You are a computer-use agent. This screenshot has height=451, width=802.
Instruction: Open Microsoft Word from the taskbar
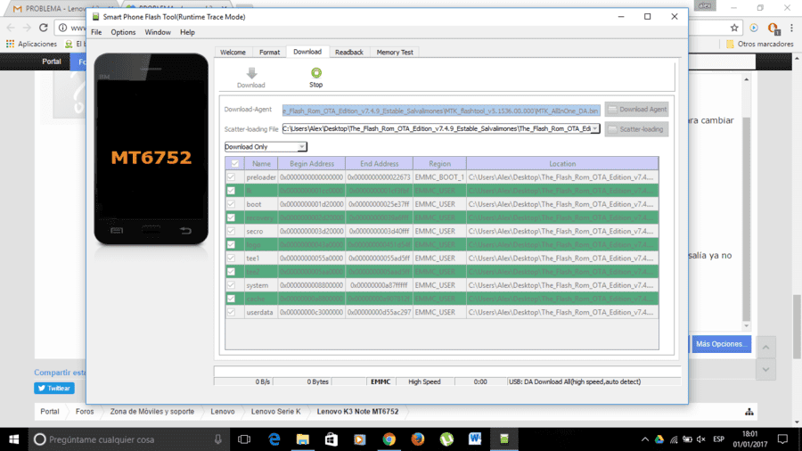tap(475, 439)
